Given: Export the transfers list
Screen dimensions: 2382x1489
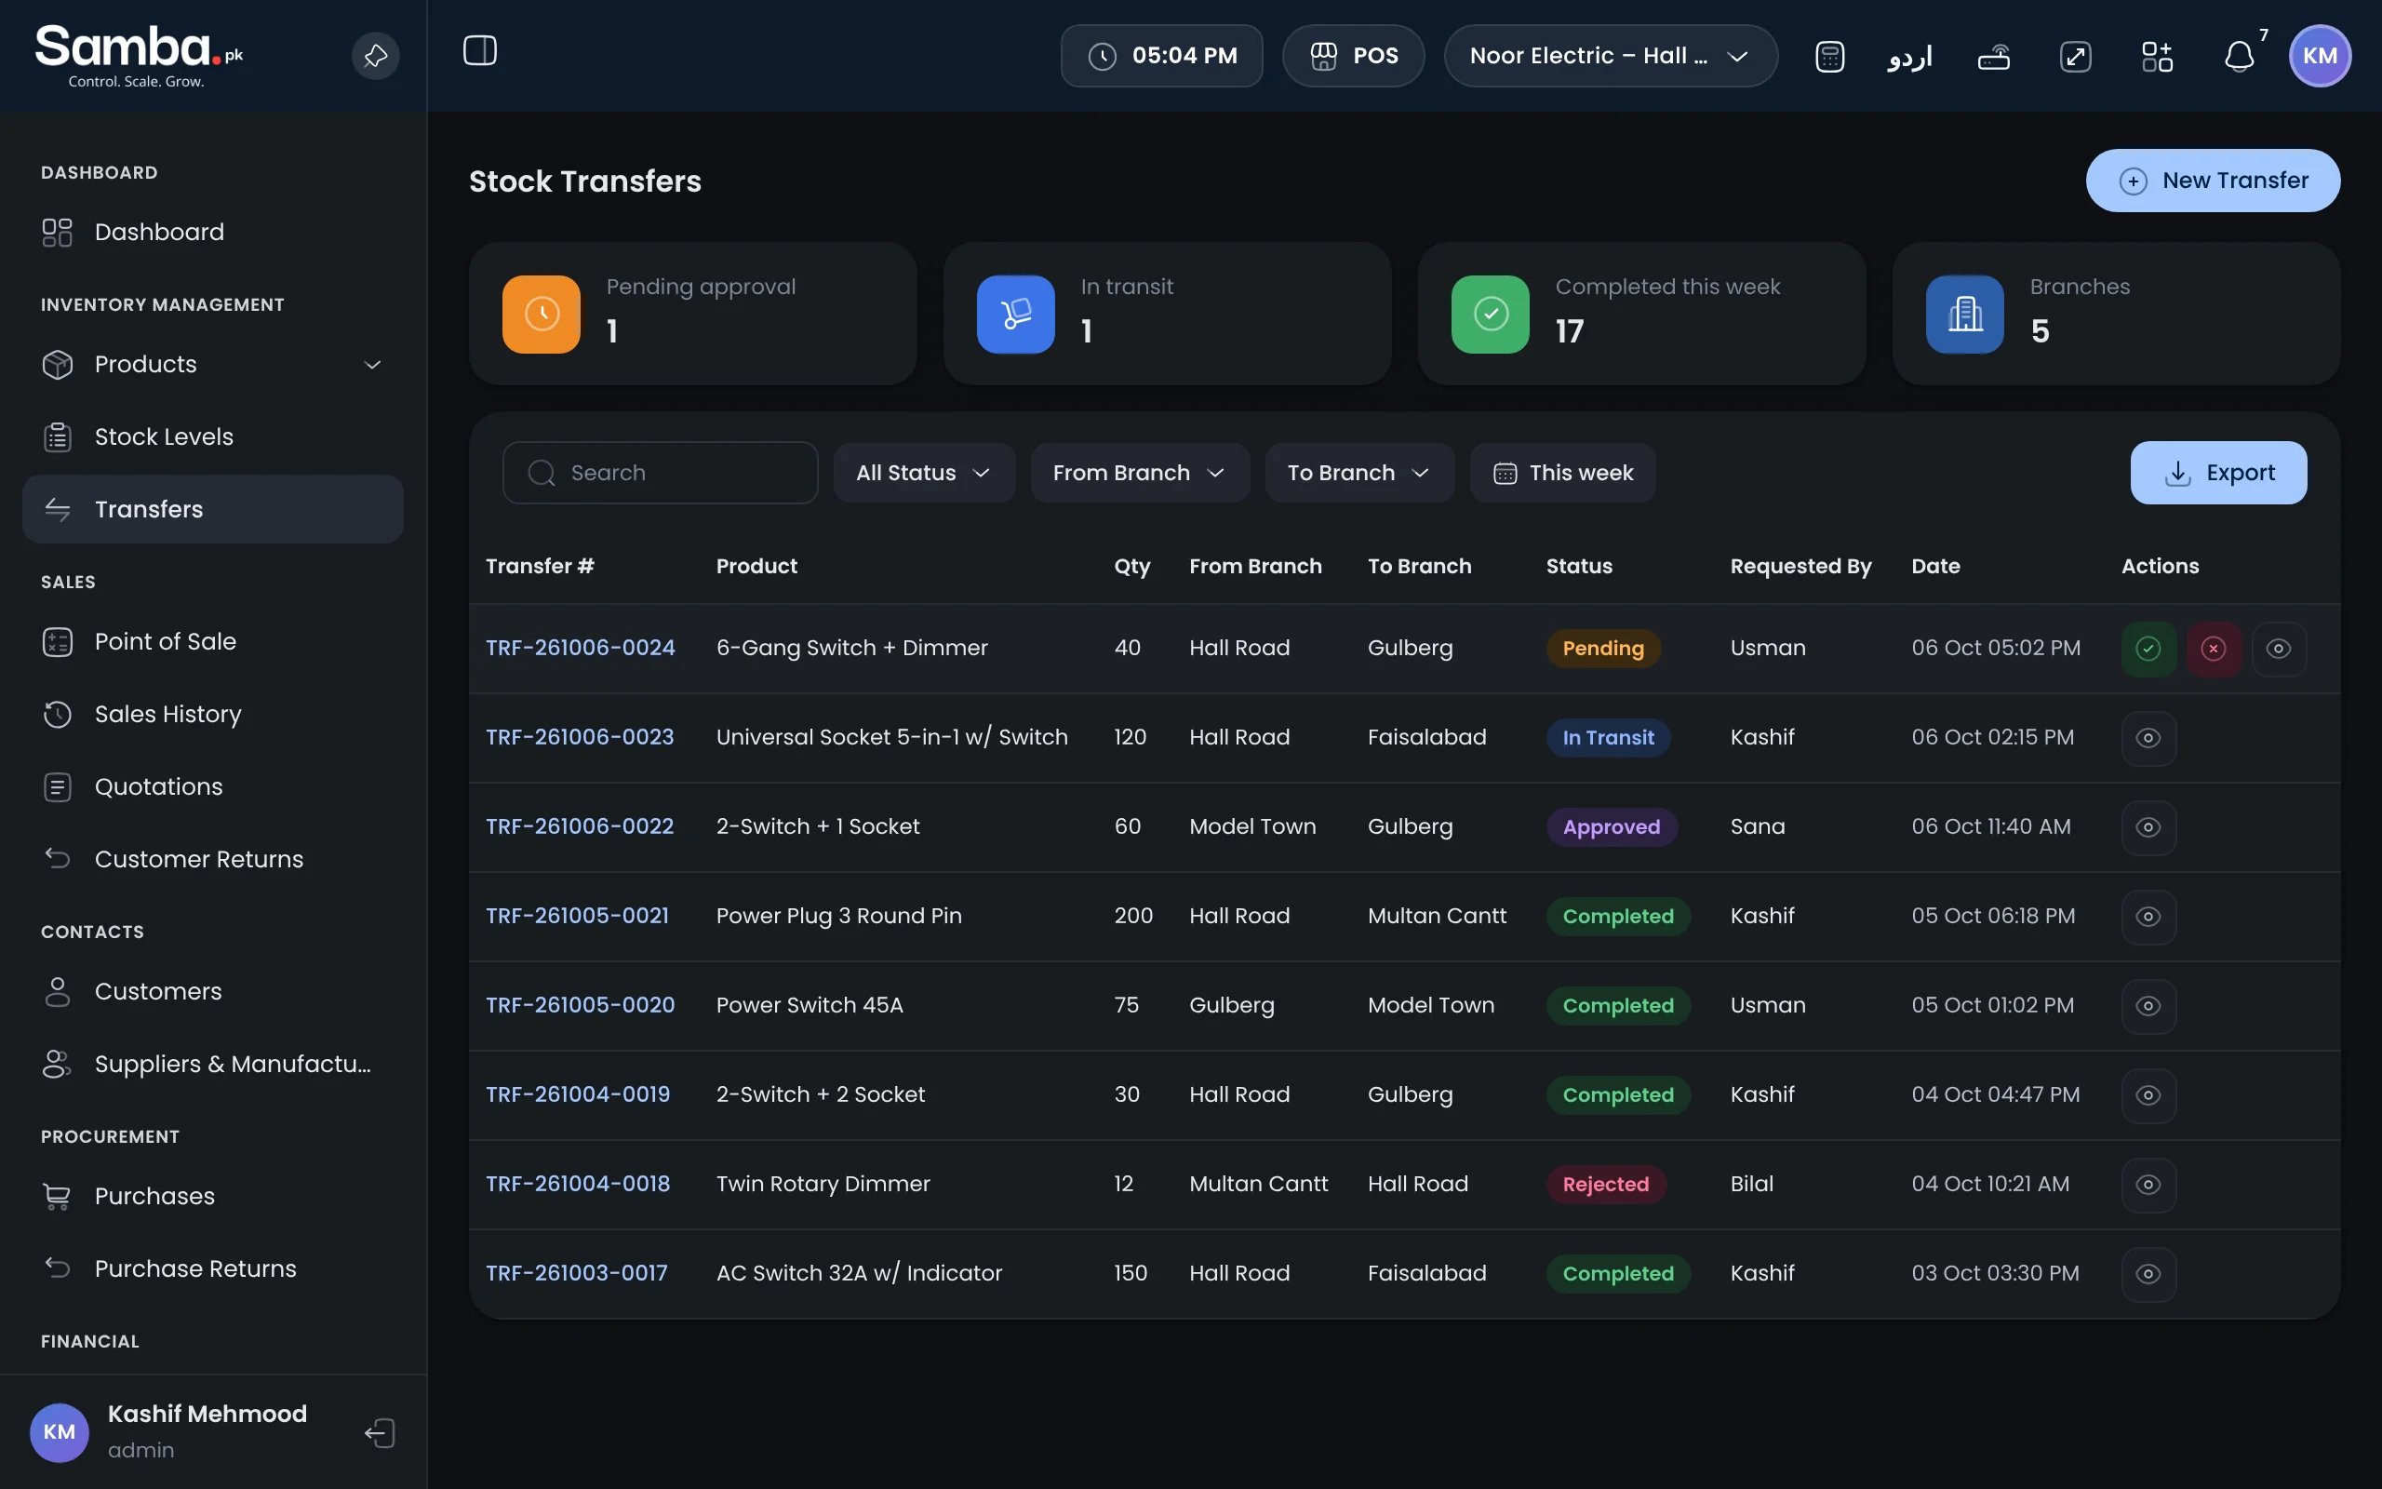Looking at the screenshot, I should click(x=2218, y=473).
